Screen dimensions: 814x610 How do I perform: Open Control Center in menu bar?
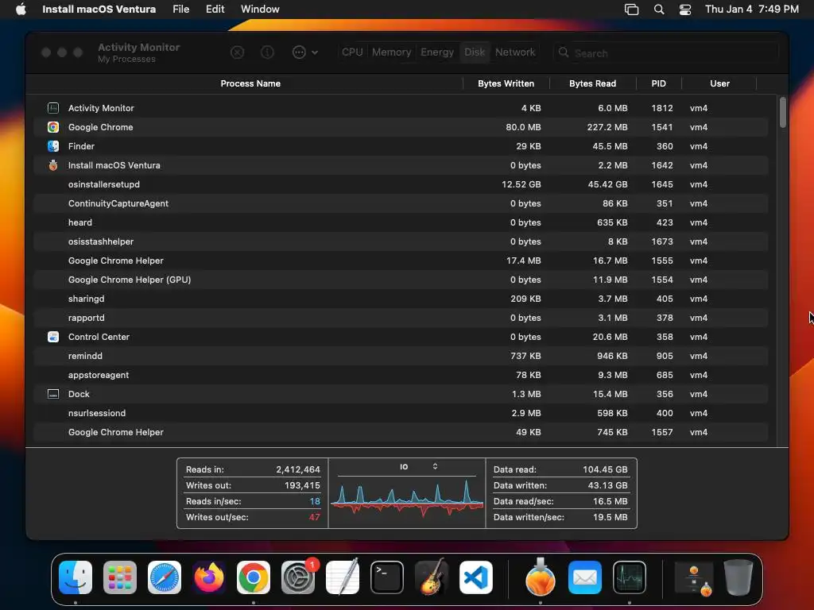pos(684,10)
